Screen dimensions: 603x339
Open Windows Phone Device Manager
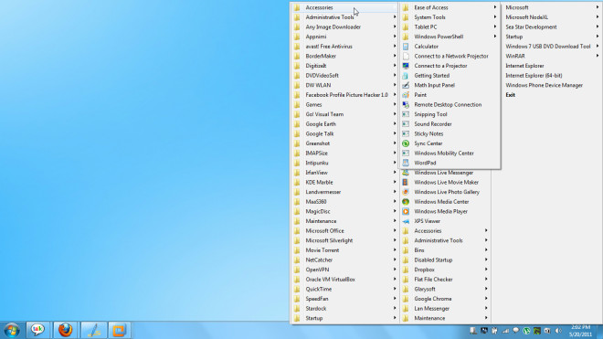coord(544,85)
